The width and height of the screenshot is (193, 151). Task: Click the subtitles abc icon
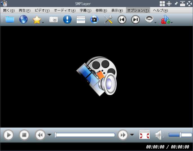point(166,19)
